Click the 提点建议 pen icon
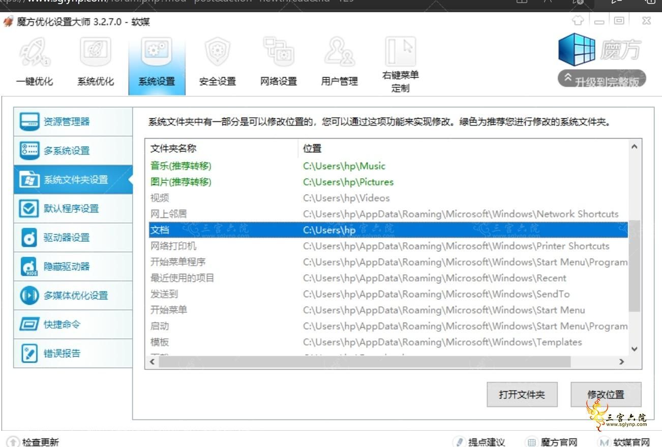Viewport: 662px width, 447px height. (x=460, y=442)
